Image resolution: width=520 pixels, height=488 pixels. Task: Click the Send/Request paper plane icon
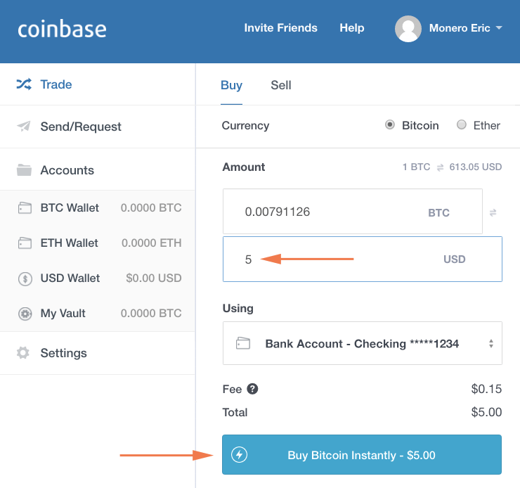[x=24, y=127]
